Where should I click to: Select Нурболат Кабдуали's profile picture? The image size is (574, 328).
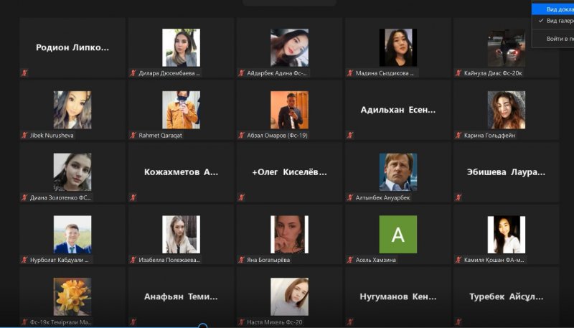pyautogui.click(x=72, y=234)
